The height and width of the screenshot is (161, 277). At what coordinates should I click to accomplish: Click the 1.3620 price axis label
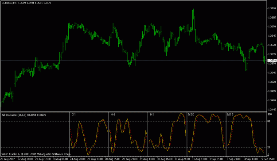point(272,45)
